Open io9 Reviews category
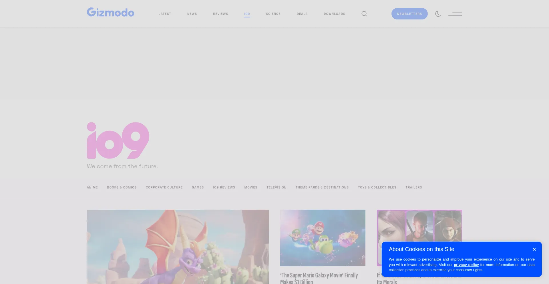This screenshot has width=549, height=284. click(x=224, y=187)
